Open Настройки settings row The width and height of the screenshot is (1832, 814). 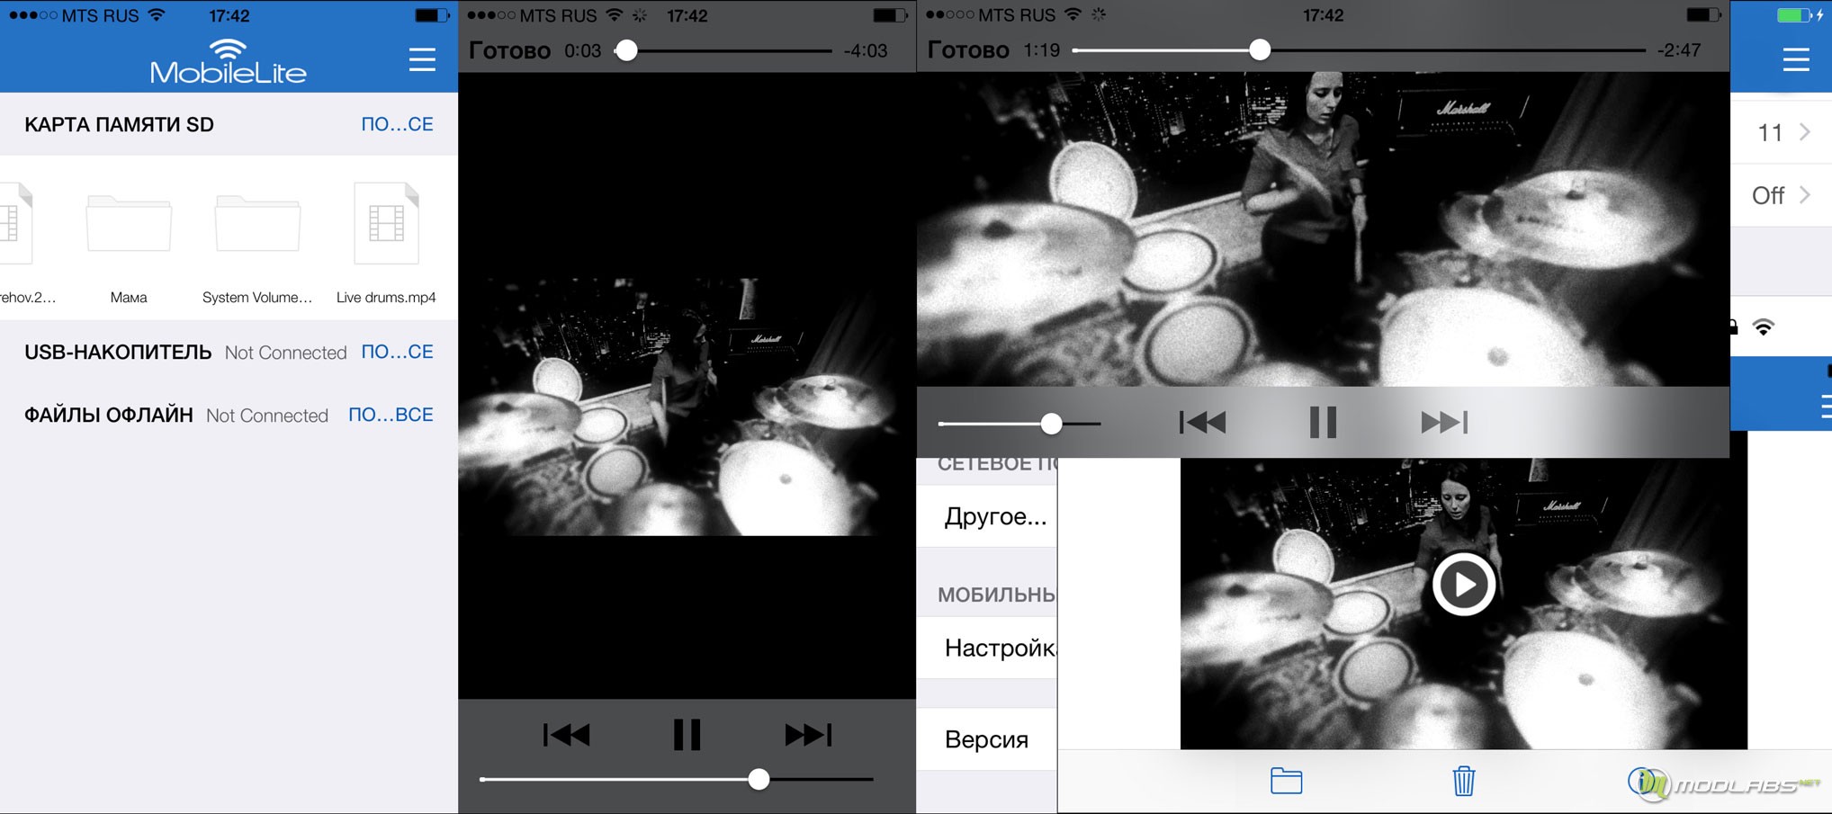point(987,648)
